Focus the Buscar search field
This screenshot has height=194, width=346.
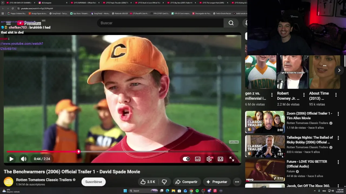click(160, 23)
